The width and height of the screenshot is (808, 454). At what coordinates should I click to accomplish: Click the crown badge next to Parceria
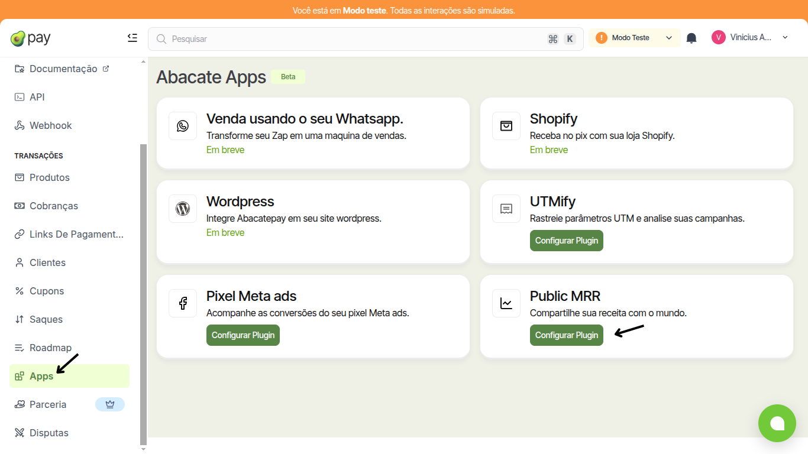[110, 404]
